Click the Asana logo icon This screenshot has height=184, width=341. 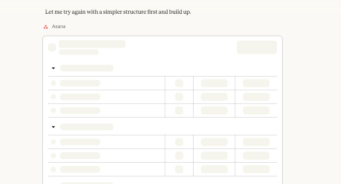(x=46, y=27)
